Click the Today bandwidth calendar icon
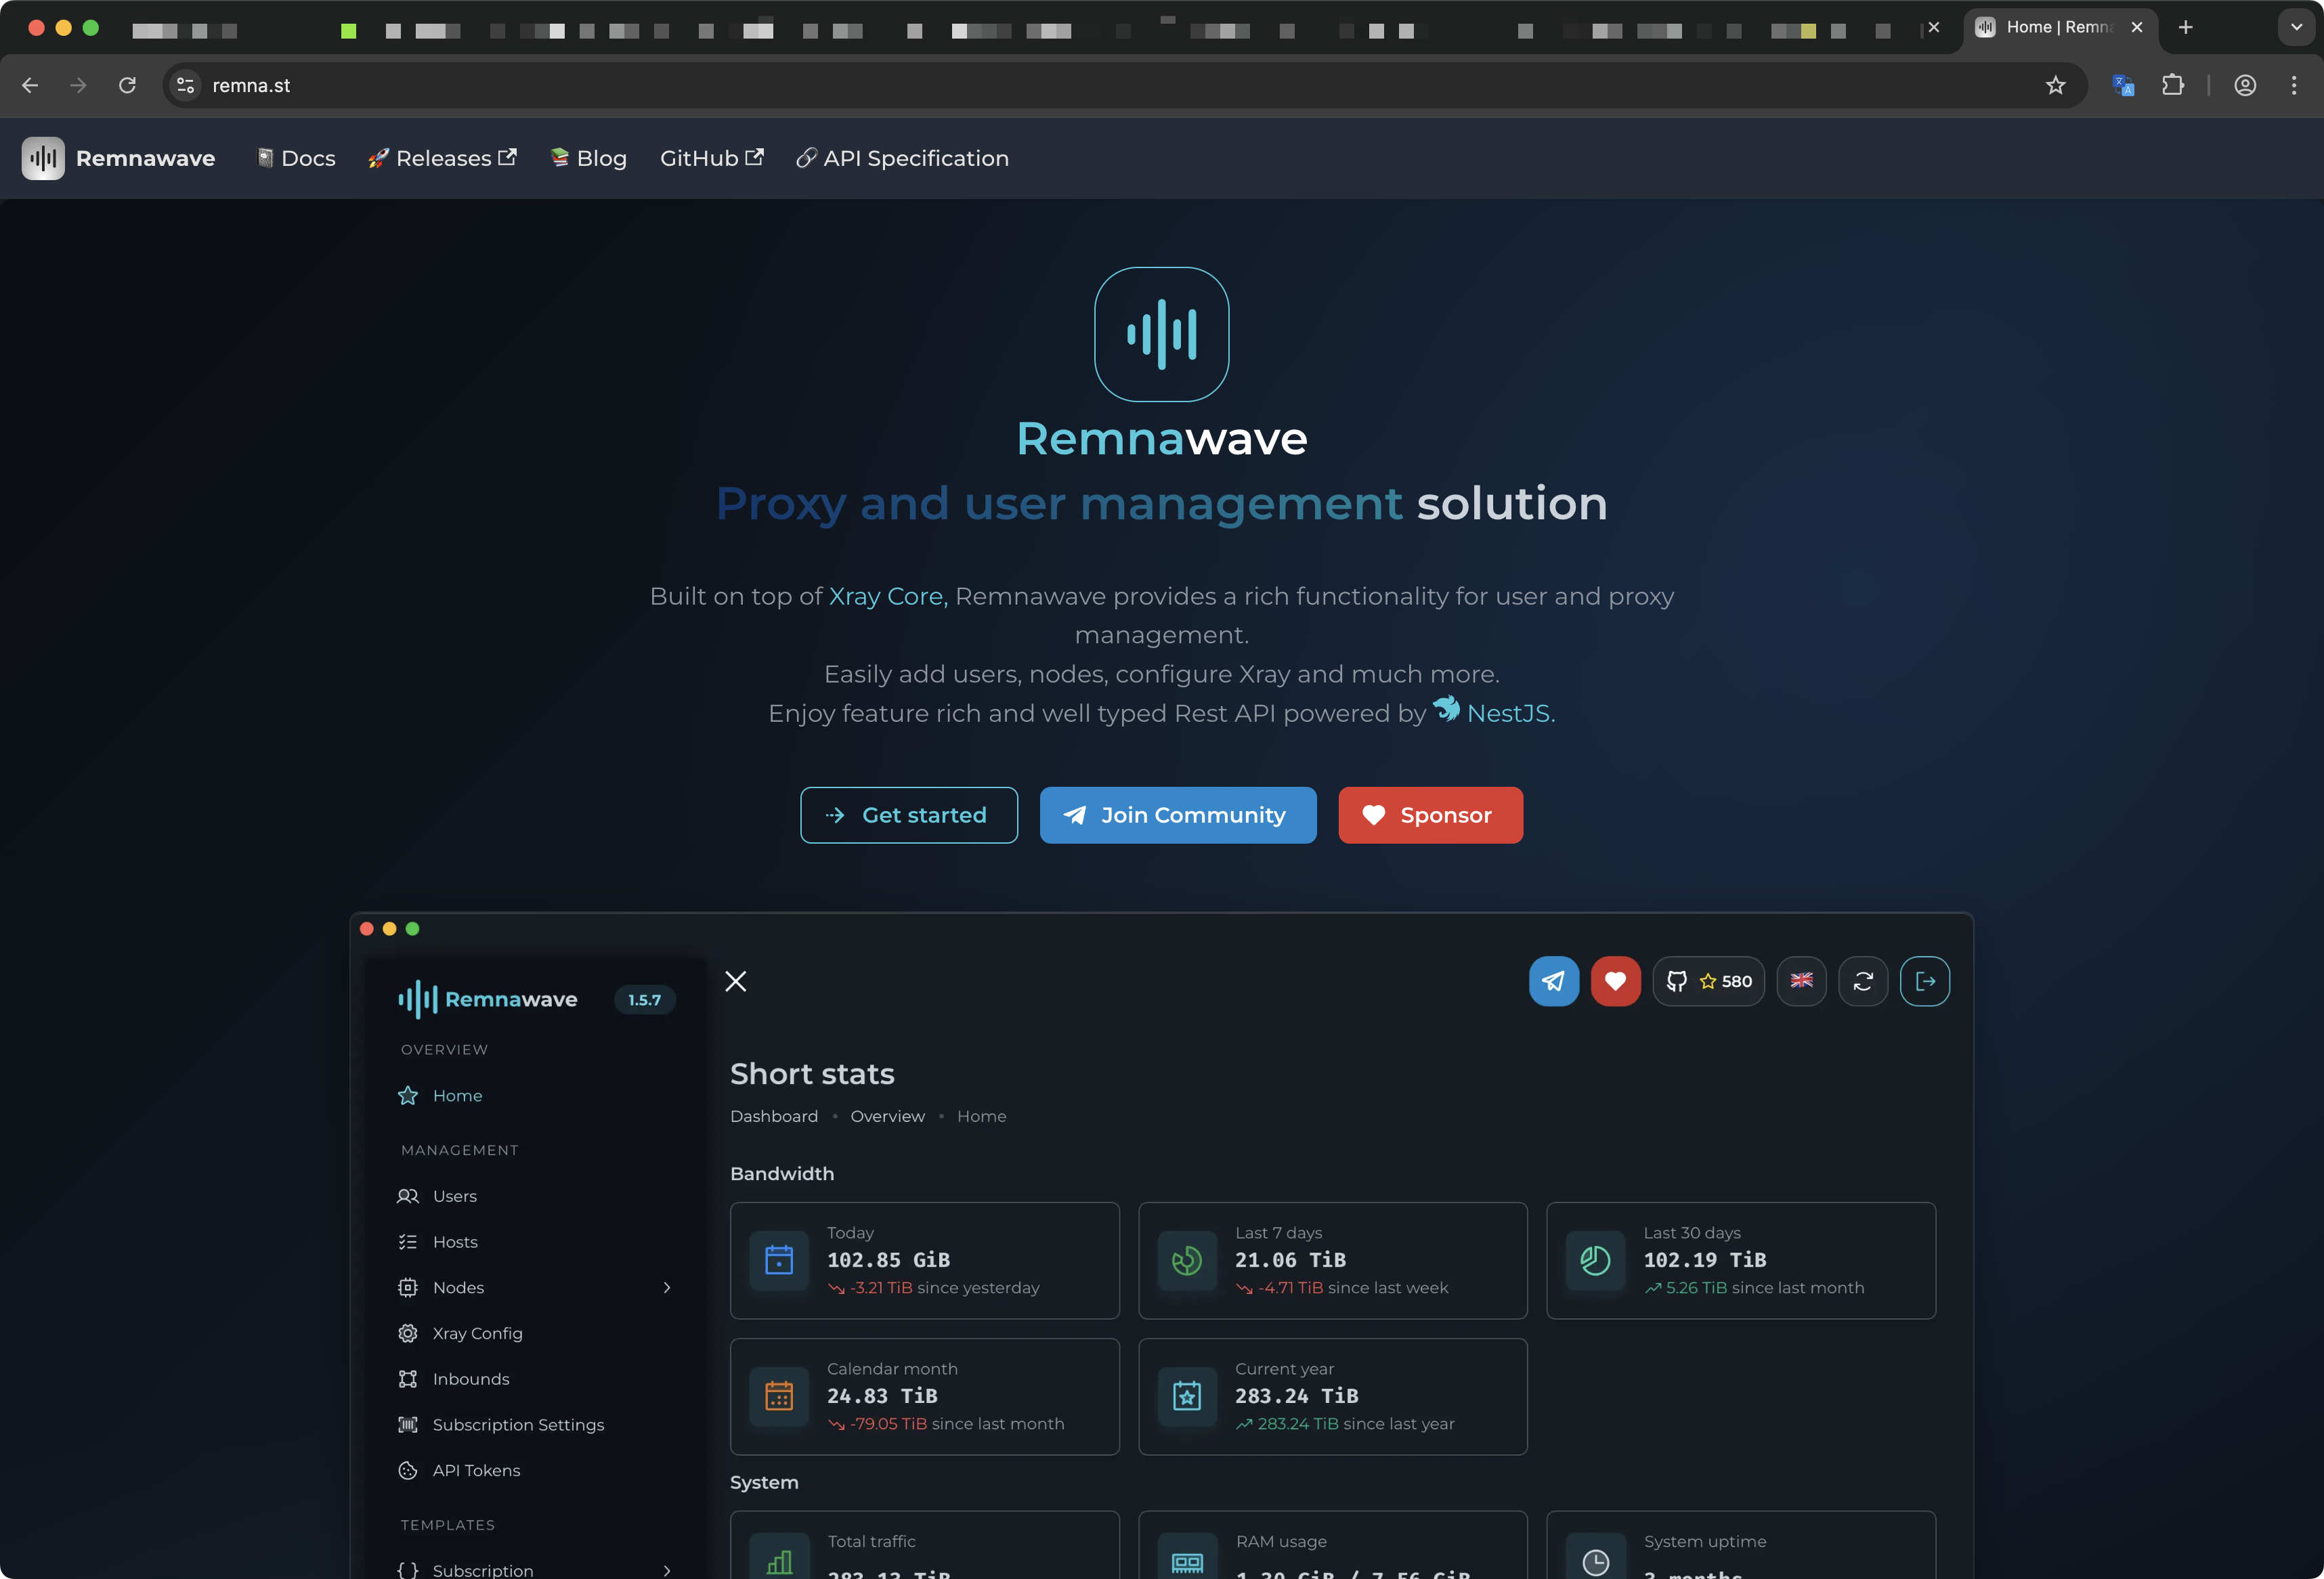This screenshot has width=2324, height=1579. click(x=779, y=1260)
